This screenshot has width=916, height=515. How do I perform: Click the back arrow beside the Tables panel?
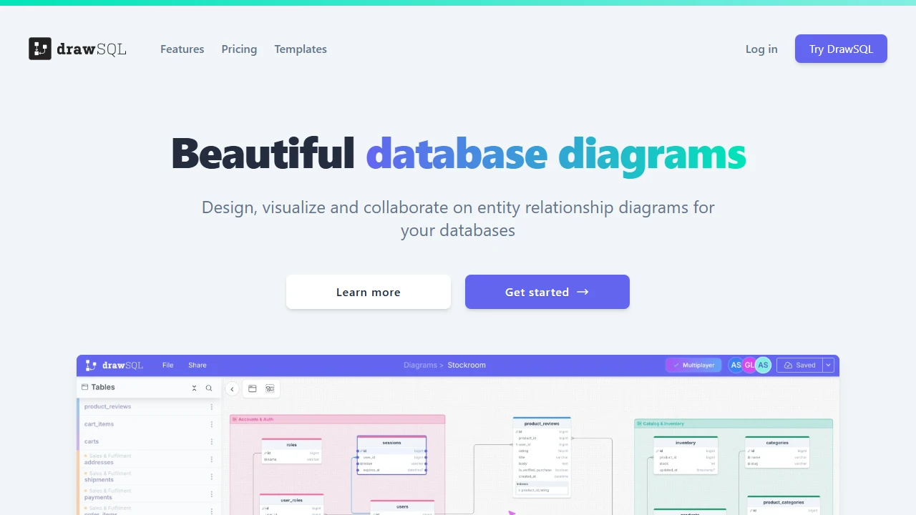pyautogui.click(x=232, y=388)
